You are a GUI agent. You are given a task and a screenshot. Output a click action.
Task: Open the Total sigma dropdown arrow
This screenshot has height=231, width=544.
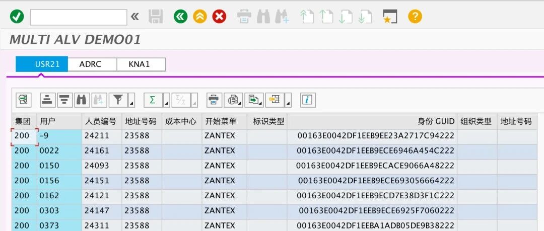[x=166, y=100]
